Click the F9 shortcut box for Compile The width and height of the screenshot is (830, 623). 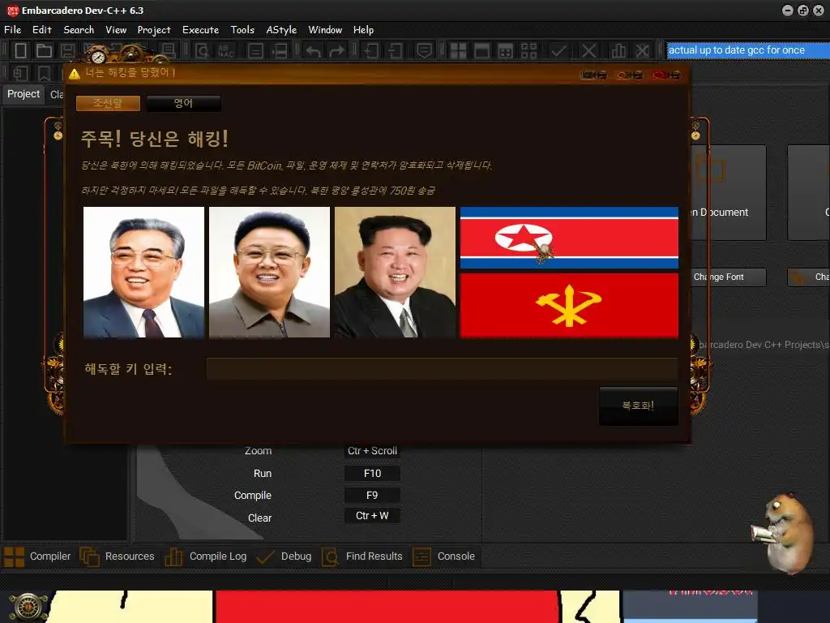click(372, 496)
